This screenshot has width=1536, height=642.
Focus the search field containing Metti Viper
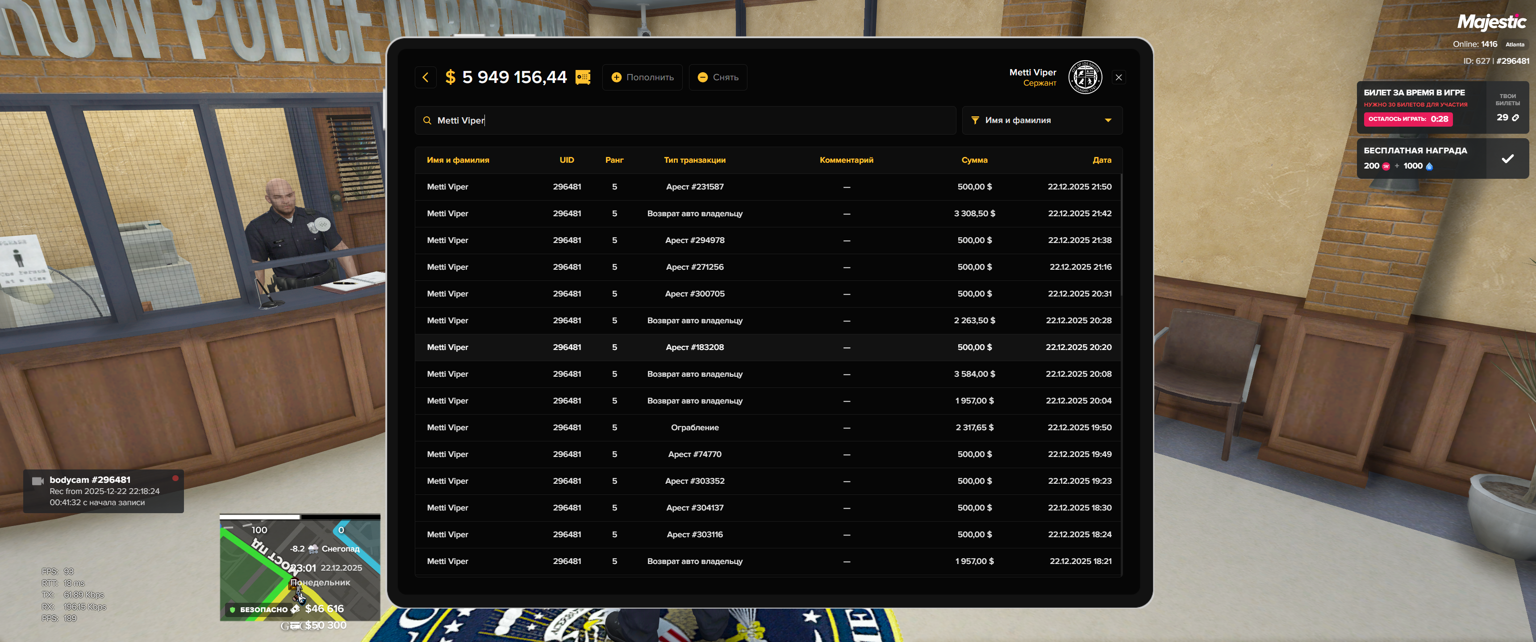click(x=685, y=120)
